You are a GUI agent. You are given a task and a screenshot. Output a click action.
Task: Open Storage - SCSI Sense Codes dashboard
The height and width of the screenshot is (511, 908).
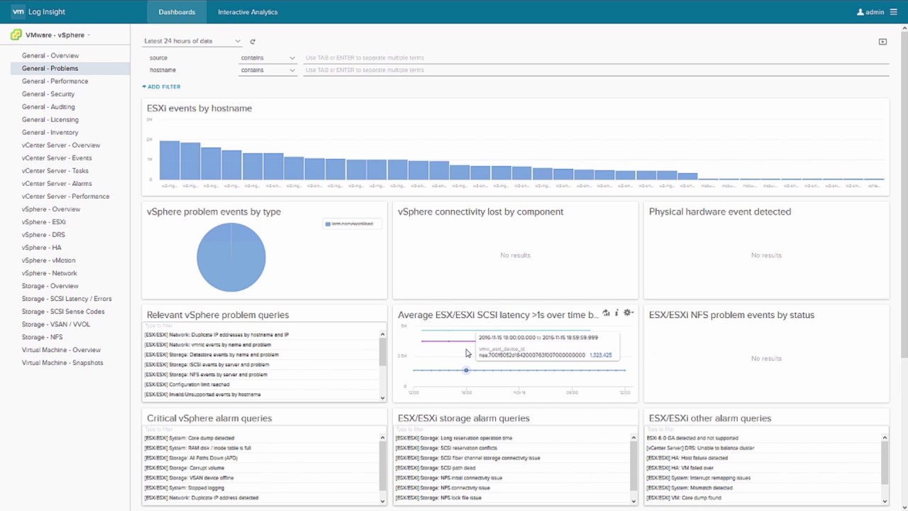[x=63, y=312]
